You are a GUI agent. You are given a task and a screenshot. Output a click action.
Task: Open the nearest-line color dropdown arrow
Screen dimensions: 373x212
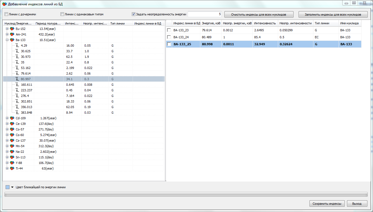click(x=12, y=187)
